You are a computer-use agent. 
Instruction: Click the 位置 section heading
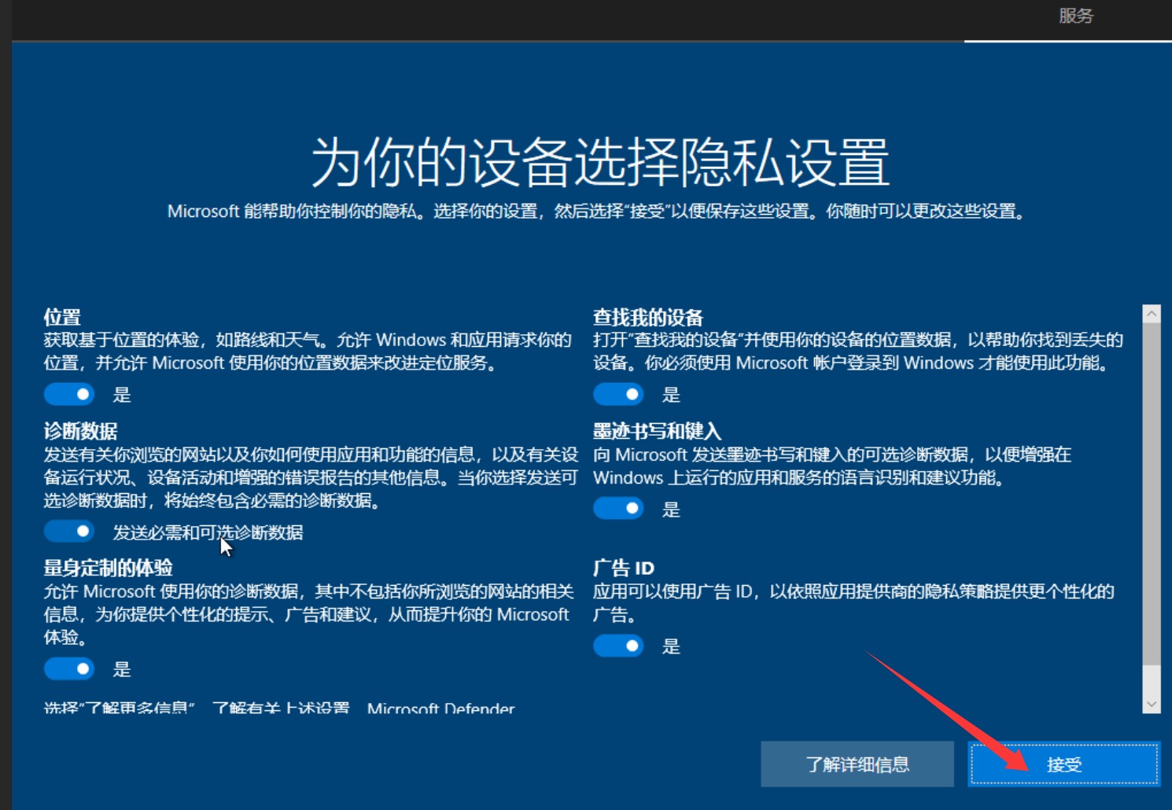click(62, 317)
